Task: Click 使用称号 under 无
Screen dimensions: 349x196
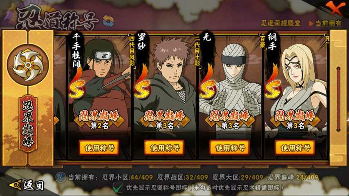Action: (x=230, y=148)
